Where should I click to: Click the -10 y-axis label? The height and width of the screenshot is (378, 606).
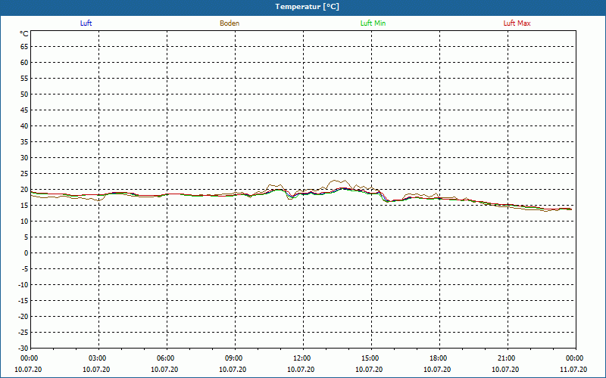pos(23,285)
